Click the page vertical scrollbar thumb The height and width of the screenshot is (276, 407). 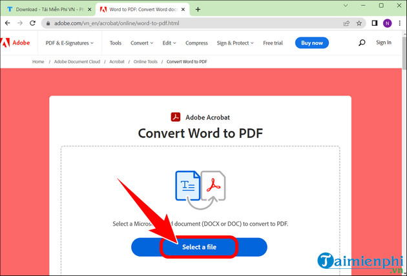pyautogui.click(x=404, y=53)
